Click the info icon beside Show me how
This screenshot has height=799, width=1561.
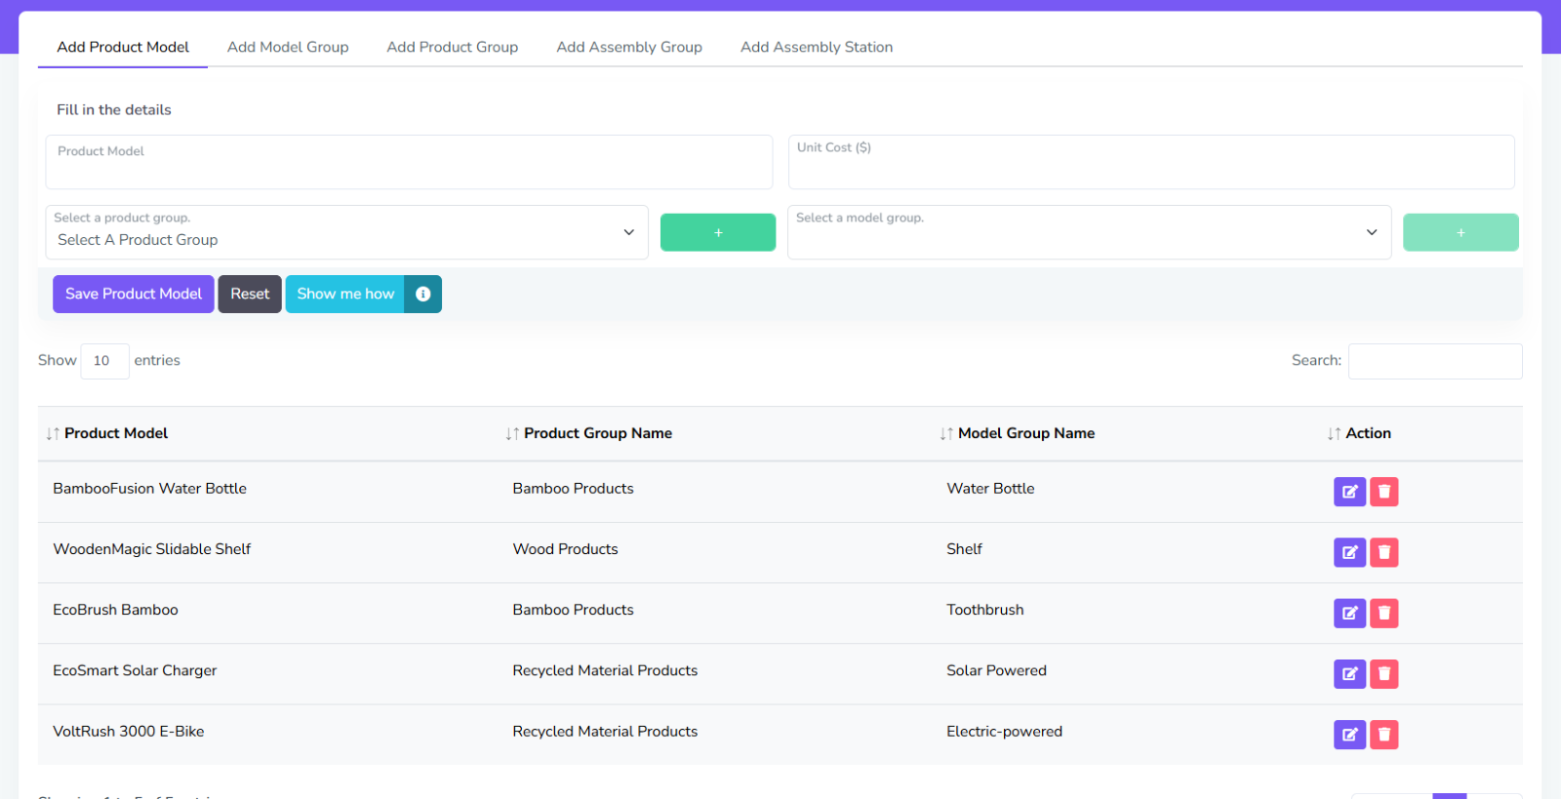(x=422, y=294)
